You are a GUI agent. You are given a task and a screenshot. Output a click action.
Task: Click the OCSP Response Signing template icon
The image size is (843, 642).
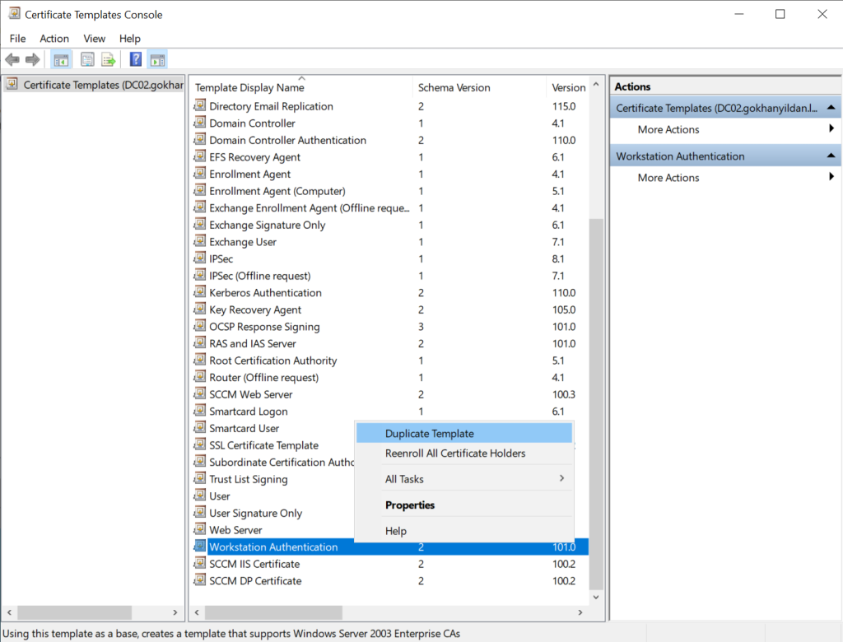click(x=200, y=326)
